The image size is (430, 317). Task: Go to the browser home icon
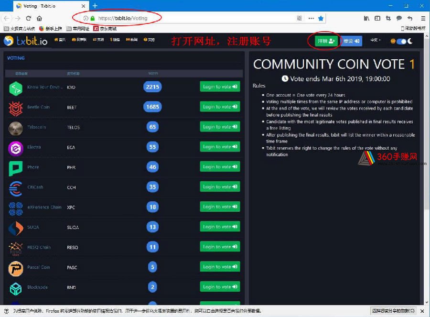(39, 18)
